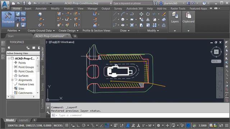Screen dimensions: 230x129
Task: Toggle MODEL space button in status bar
Action: click(x=58, y=125)
